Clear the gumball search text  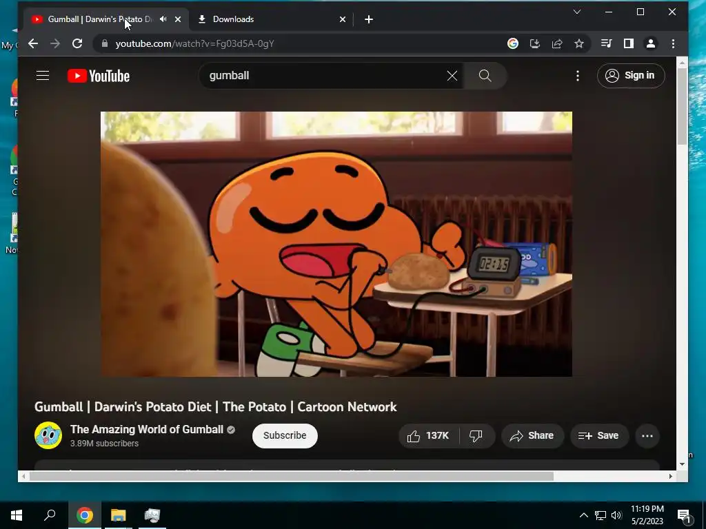(452, 76)
